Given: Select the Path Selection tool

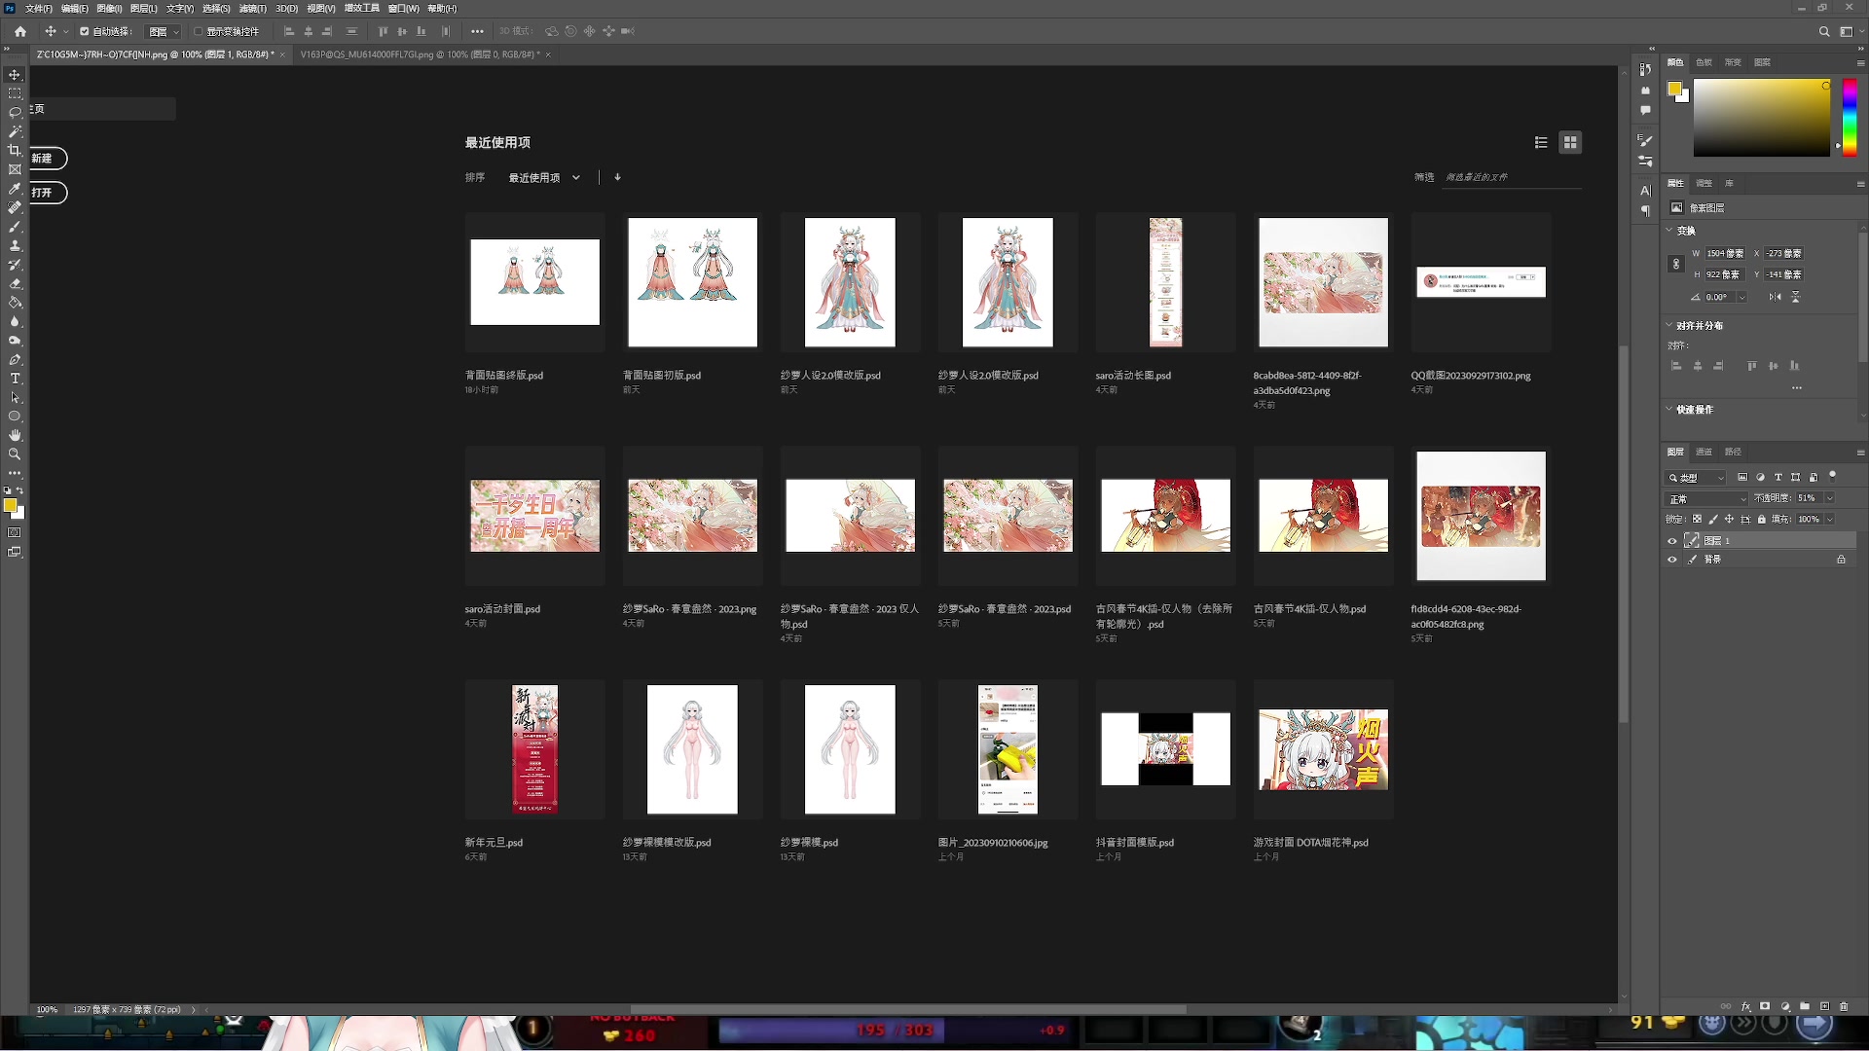Looking at the screenshot, I should point(15,398).
